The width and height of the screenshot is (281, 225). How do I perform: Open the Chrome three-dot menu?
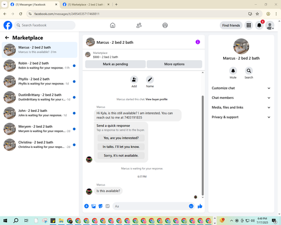pos(276,14)
